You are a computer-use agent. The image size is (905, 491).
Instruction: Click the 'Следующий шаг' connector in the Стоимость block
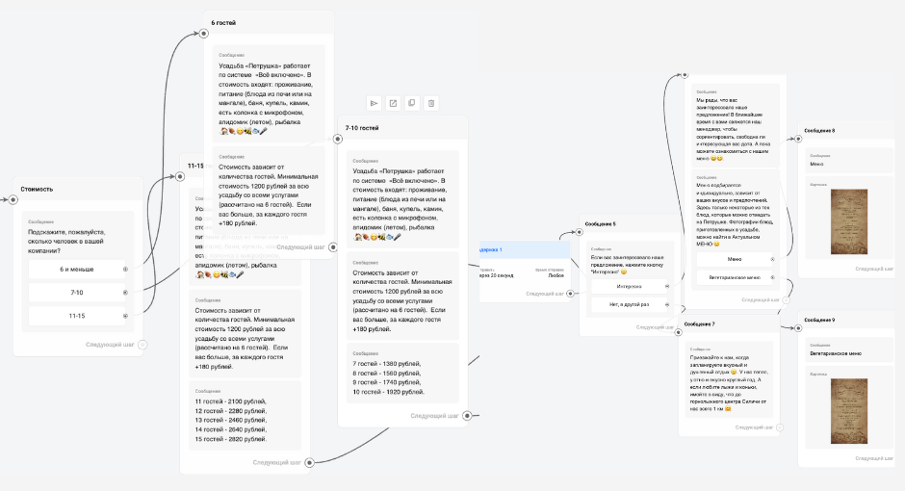click(x=142, y=344)
